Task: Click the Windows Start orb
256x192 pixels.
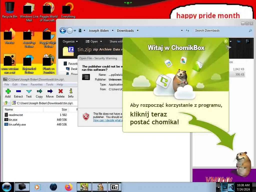Action: tap(7, 187)
